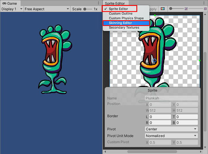Click the sprite Name field showing Plunkah
The width and height of the screenshot is (208, 154).
(x=171, y=98)
